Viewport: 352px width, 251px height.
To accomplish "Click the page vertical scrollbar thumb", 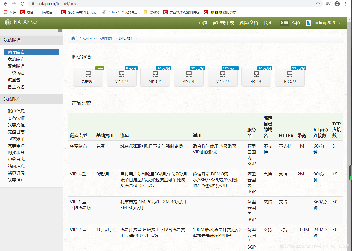I will (350, 173).
